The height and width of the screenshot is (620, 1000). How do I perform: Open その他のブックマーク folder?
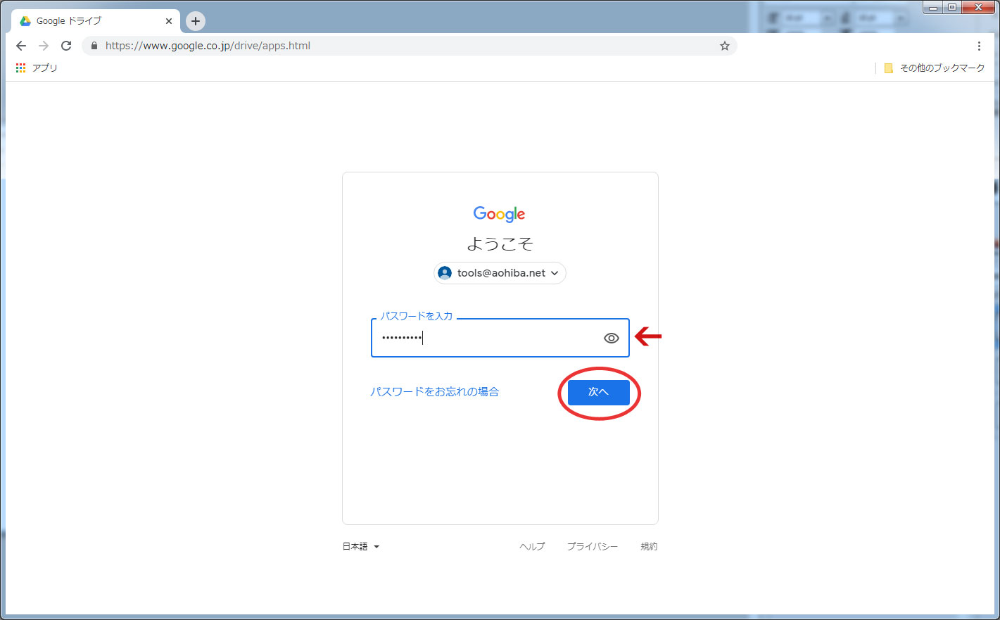point(935,68)
